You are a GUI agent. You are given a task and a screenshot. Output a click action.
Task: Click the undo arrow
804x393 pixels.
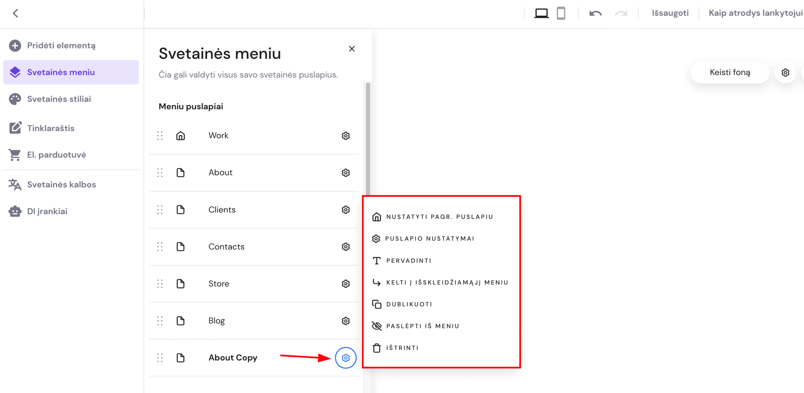point(595,13)
